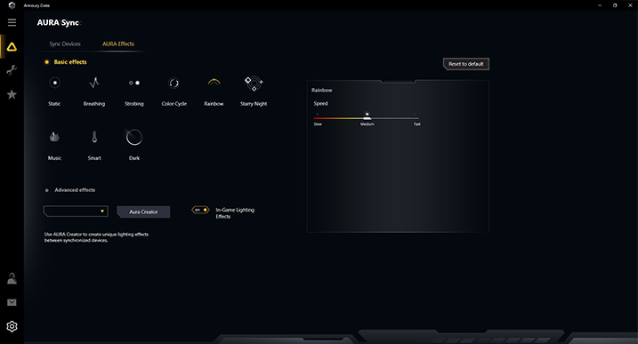Turn lighting off with Dark effect icon

134,137
